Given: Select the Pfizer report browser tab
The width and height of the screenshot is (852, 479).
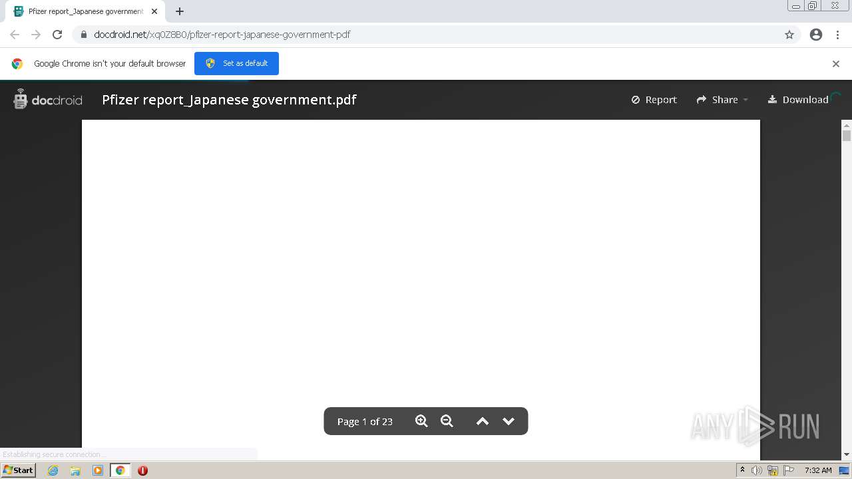Looking at the screenshot, I should (85, 11).
